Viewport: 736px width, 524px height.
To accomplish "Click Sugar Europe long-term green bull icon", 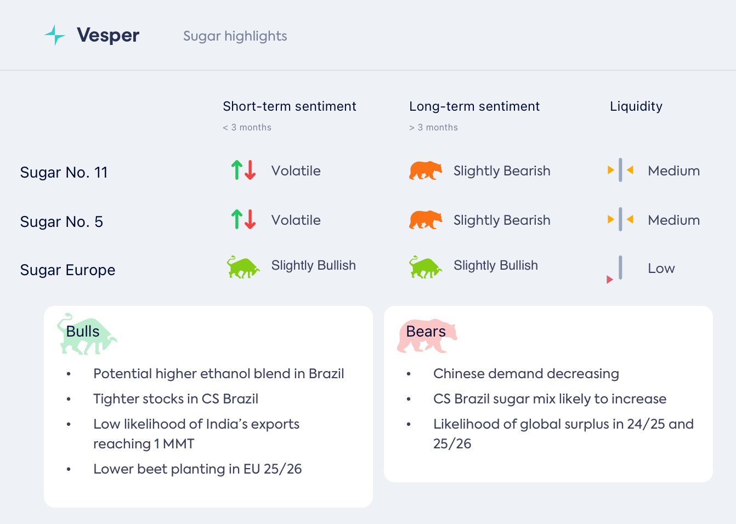I will 425,267.
